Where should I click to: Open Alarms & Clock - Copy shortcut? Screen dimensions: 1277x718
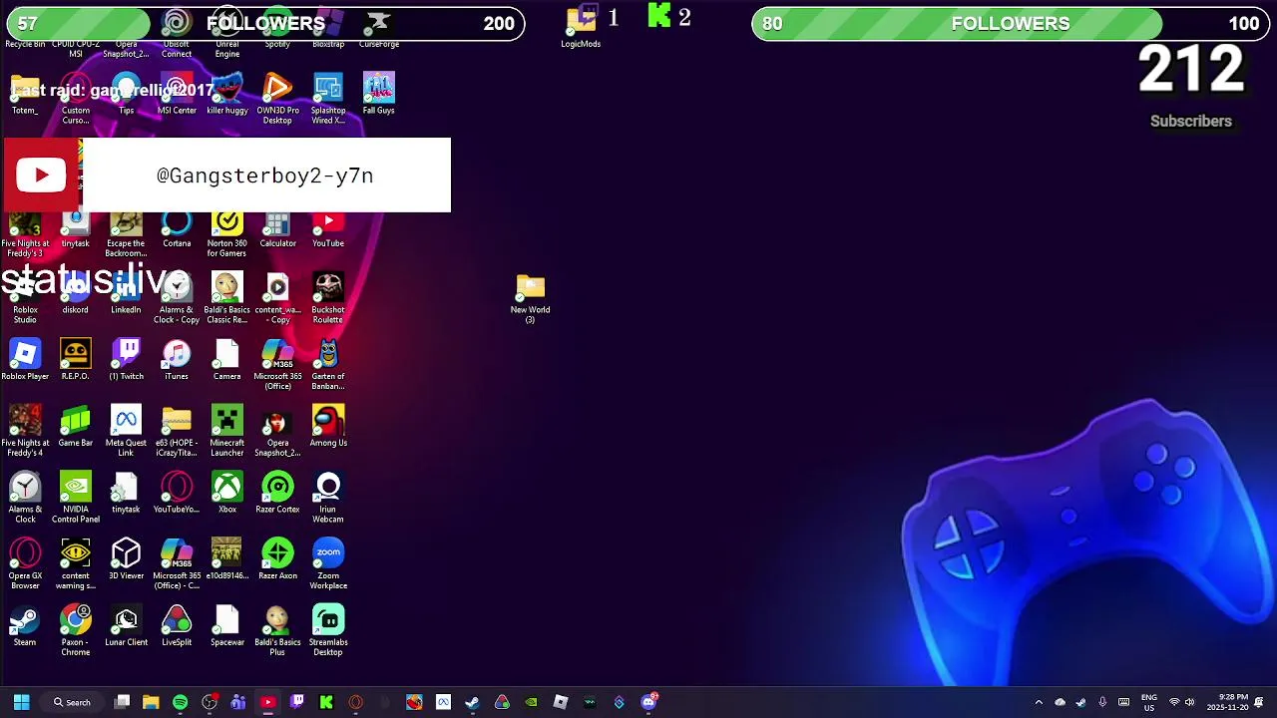tap(177, 298)
